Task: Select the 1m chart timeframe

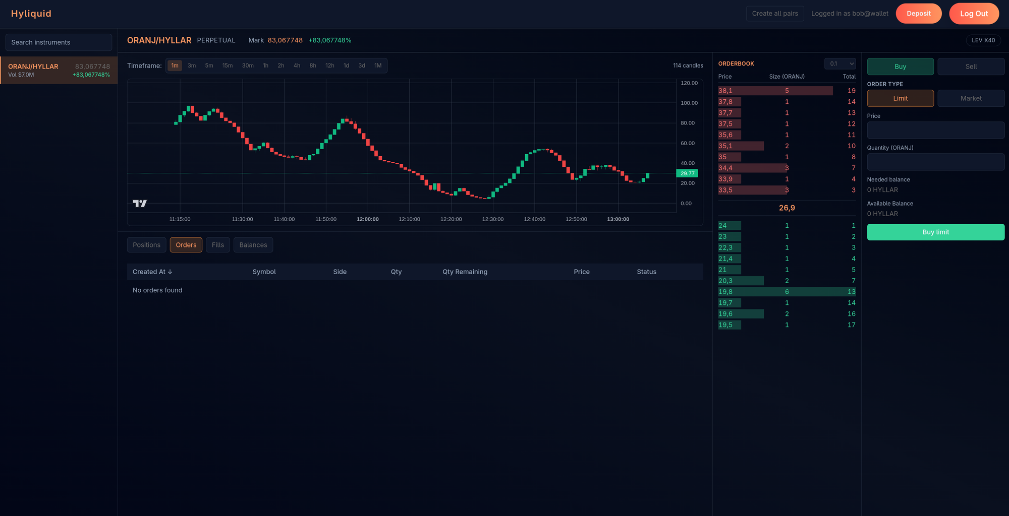Action: (175, 65)
